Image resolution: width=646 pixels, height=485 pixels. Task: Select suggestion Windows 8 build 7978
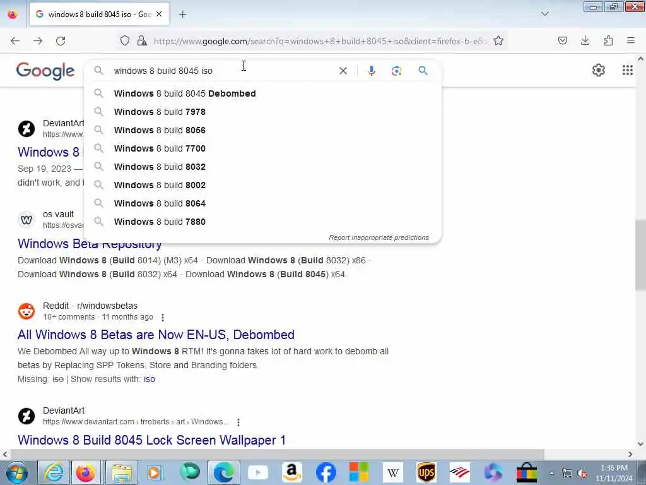(263, 112)
